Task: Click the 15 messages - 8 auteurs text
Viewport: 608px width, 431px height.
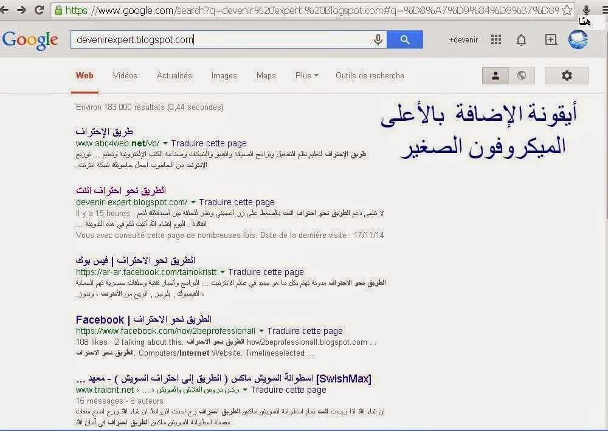Action: click(119, 401)
